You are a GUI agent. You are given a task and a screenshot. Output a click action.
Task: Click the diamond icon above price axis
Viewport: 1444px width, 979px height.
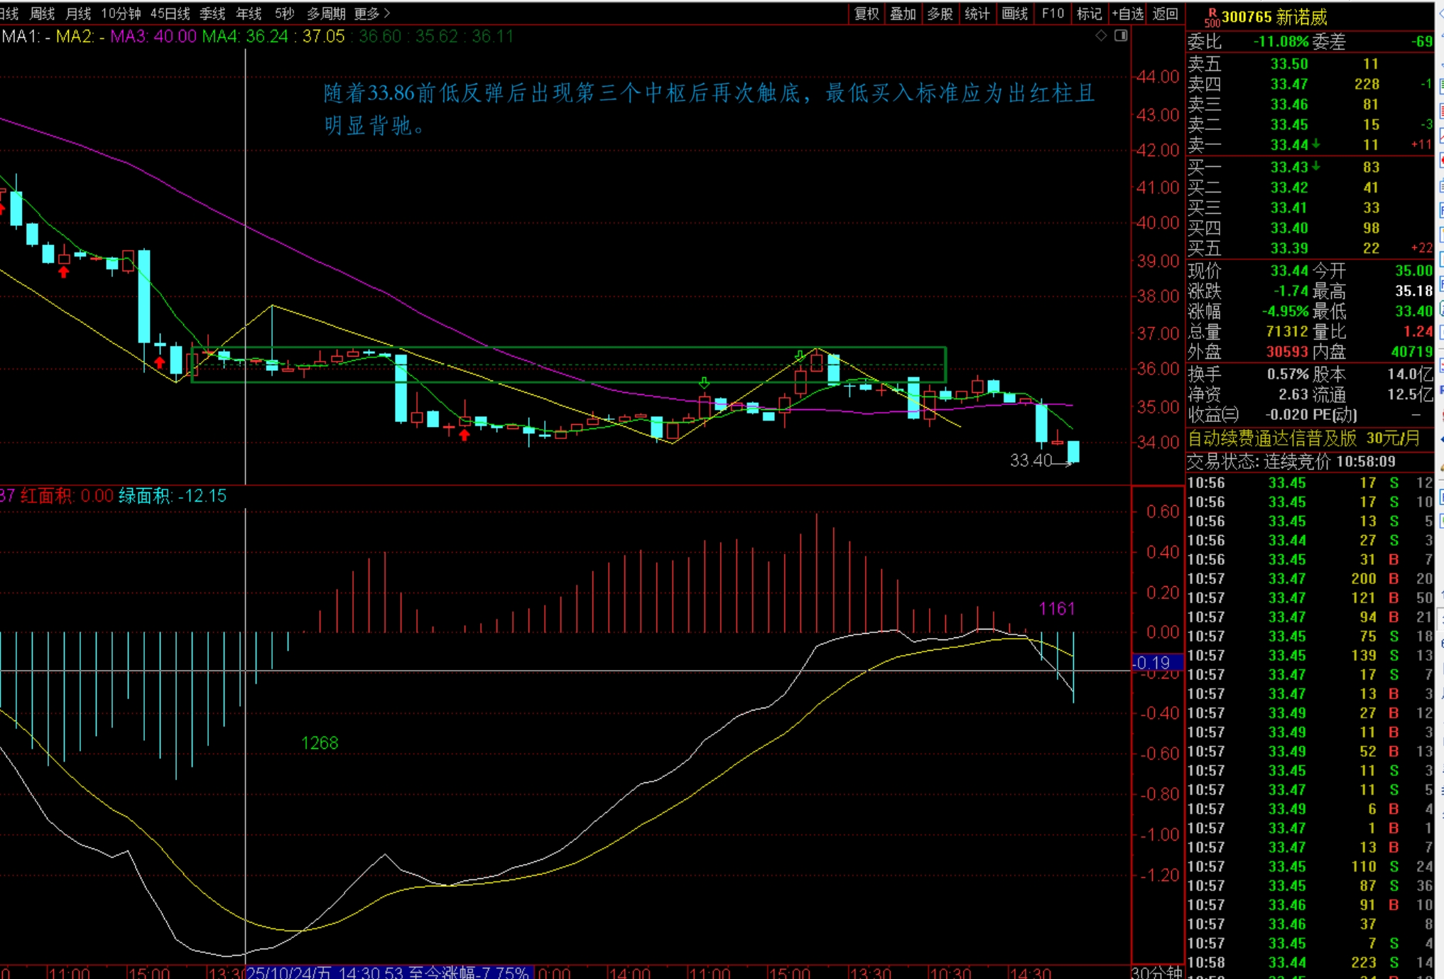pos(1101,36)
